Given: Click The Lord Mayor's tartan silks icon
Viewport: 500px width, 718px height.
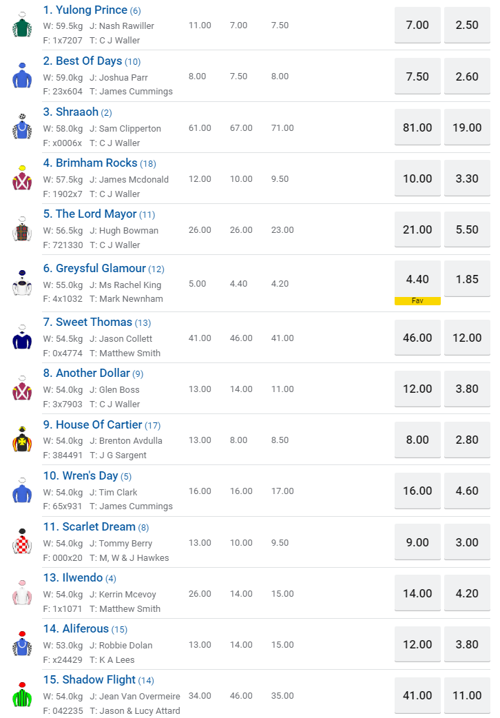Looking at the screenshot, I should click(22, 229).
